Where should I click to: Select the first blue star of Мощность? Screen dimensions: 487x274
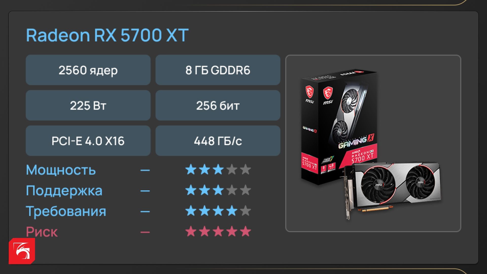[191, 169]
